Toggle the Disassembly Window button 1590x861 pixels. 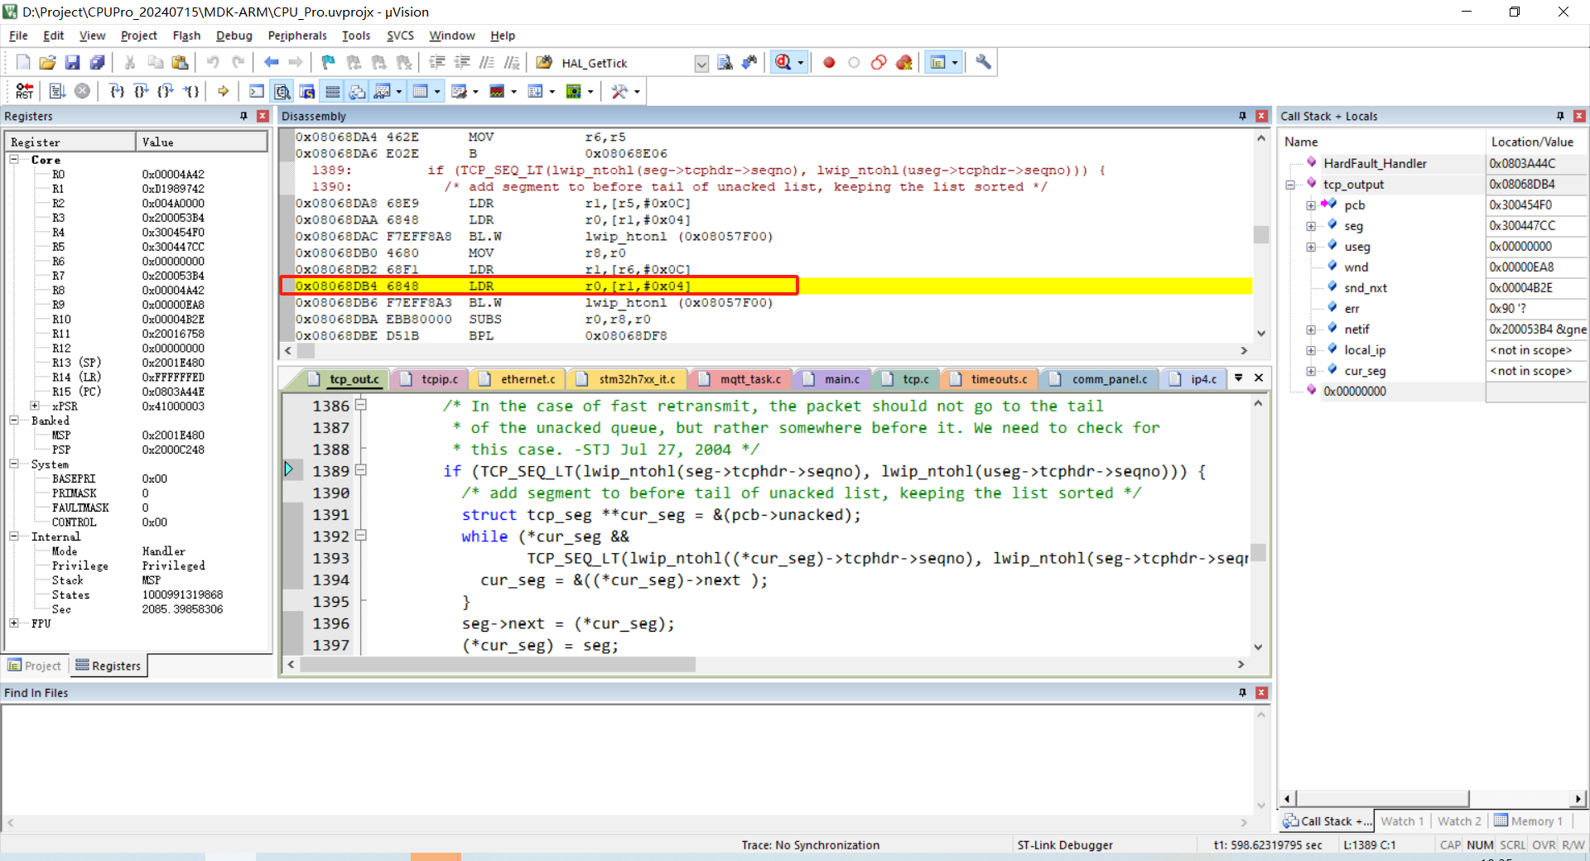point(282,91)
